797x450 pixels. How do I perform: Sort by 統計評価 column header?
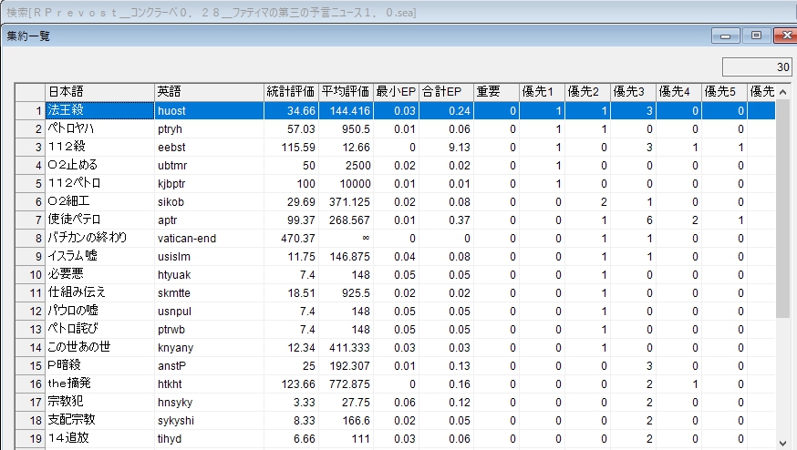(x=291, y=92)
